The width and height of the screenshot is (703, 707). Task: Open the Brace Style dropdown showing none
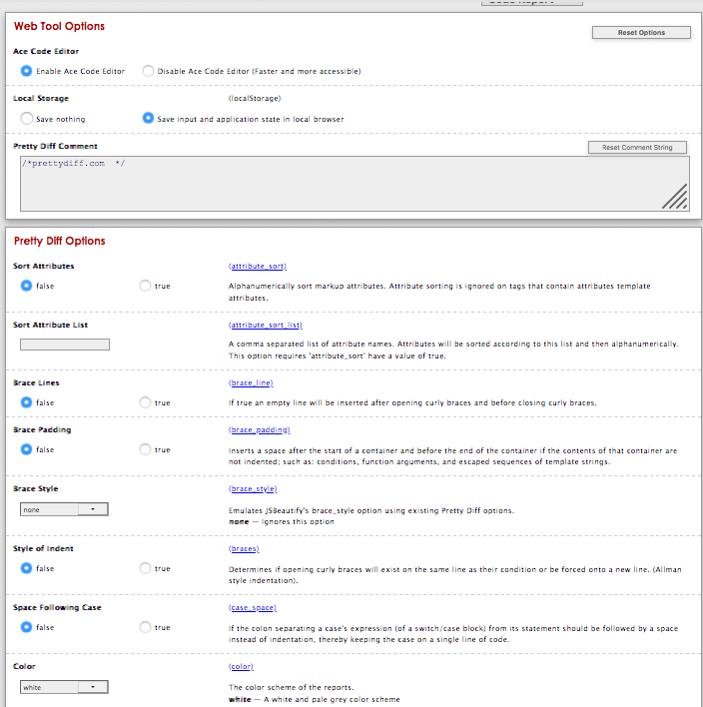(x=64, y=509)
